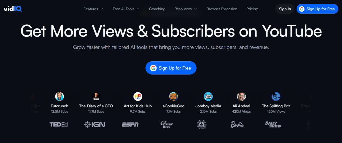The image size is (342, 143).
Task: Select the Ali Abdaal avatar
Action: coord(241,97)
